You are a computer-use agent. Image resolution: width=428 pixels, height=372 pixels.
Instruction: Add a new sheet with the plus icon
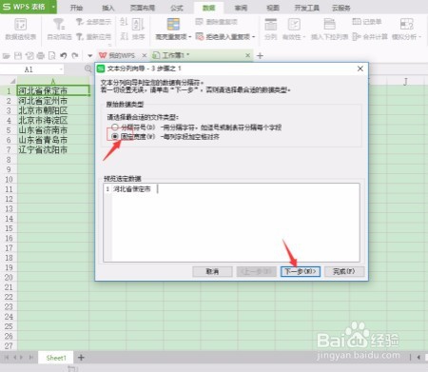pyautogui.click(x=81, y=358)
